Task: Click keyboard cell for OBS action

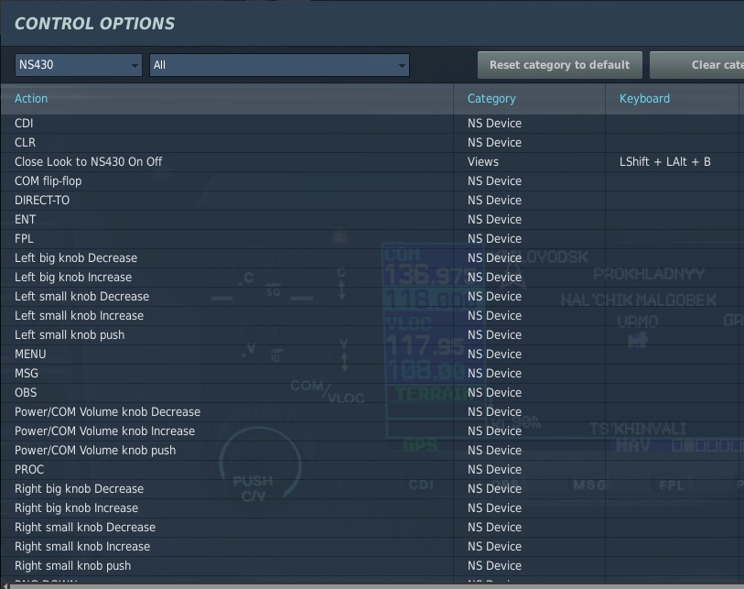Action: [673, 392]
